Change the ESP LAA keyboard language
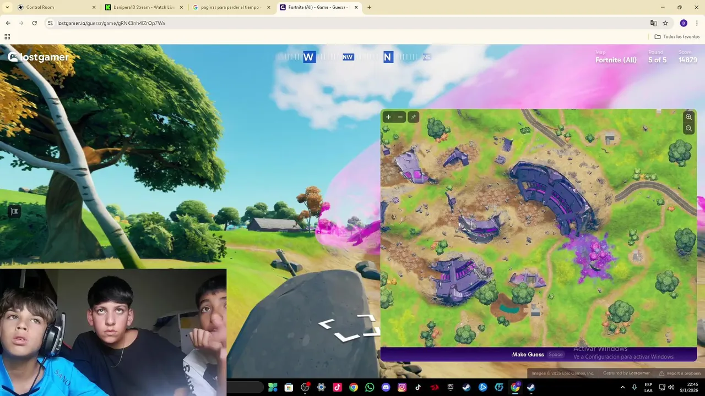705x396 pixels. click(648, 387)
